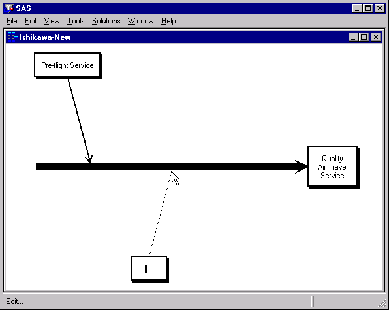Close the SAS main window
Viewport: 389px width, 310px height.
tap(380, 8)
